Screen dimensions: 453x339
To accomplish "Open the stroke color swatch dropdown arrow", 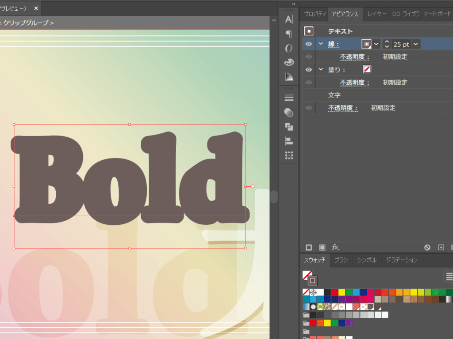I will tap(376, 44).
